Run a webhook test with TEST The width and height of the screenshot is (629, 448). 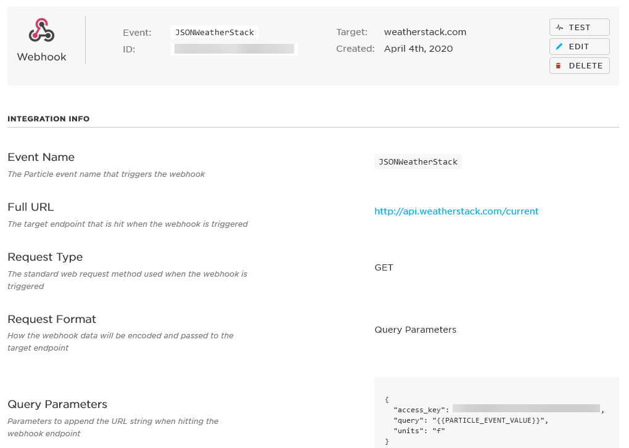[579, 27]
